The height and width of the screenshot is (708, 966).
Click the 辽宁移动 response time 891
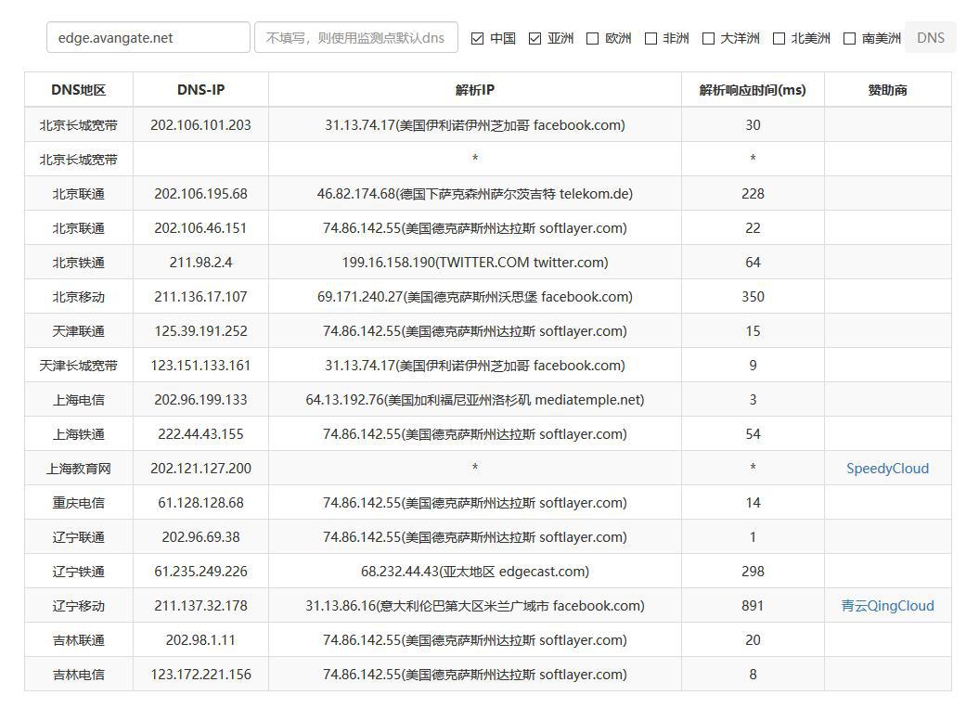pyautogui.click(x=752, y=605)
